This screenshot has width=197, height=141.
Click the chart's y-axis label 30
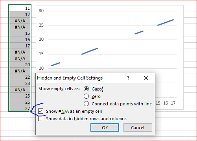41,11
